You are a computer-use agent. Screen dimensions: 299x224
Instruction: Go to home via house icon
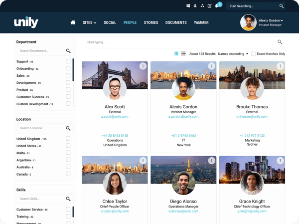point(73,22)
